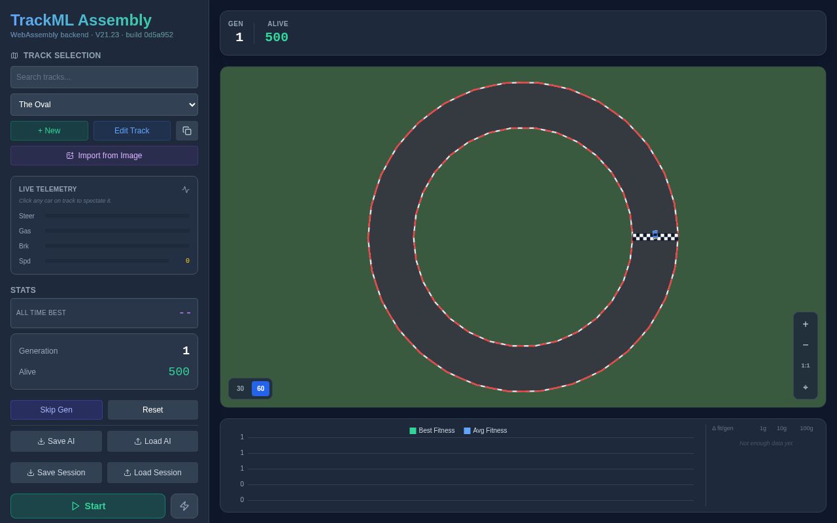Click the Generation stat value in sidebar
The width and height of the screenshot is (837, 523).
tap(186, 351)
